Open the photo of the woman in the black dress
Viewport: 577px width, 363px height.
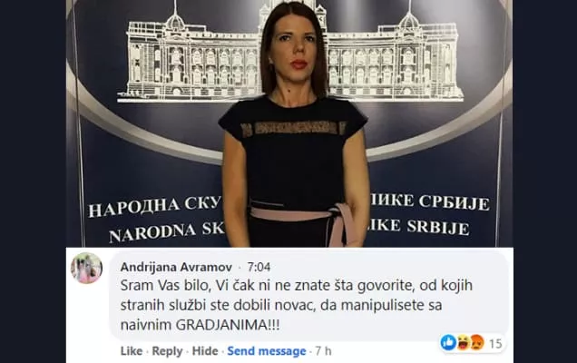(x=289, y=123)
